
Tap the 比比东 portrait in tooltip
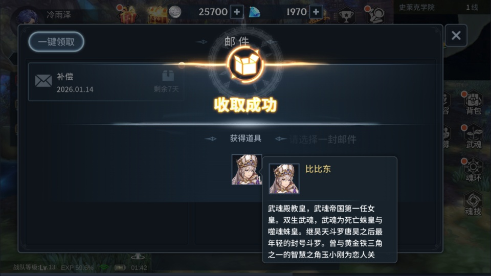284,179
